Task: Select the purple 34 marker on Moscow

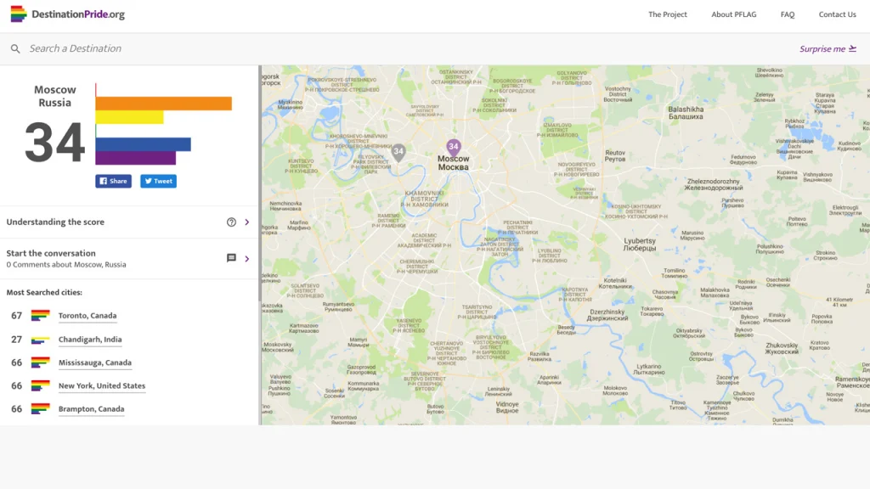Action: (x=454, y=146)
